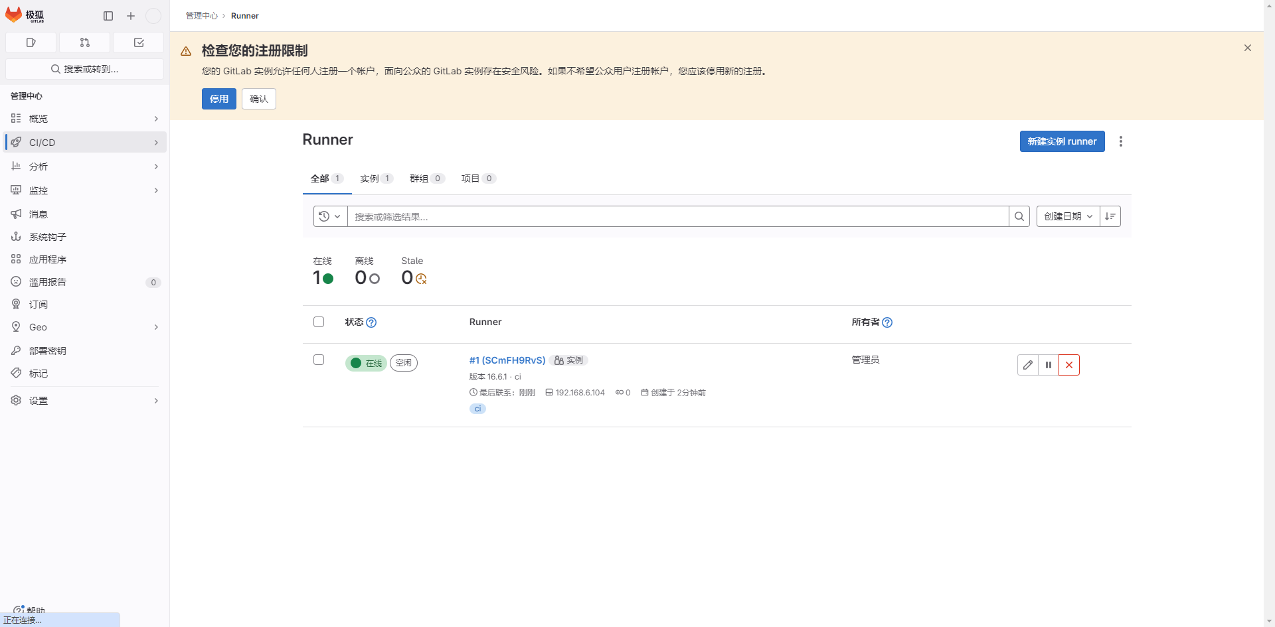Click the help icon beside 状态 column header

(371, 322)
